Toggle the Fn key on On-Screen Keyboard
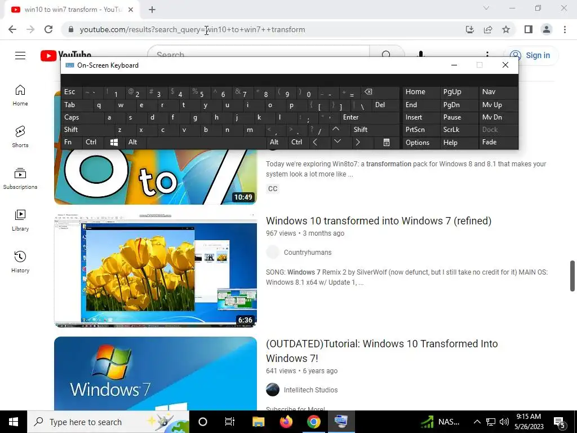Viewport: 577px width, 433px height. pos(72,142)
